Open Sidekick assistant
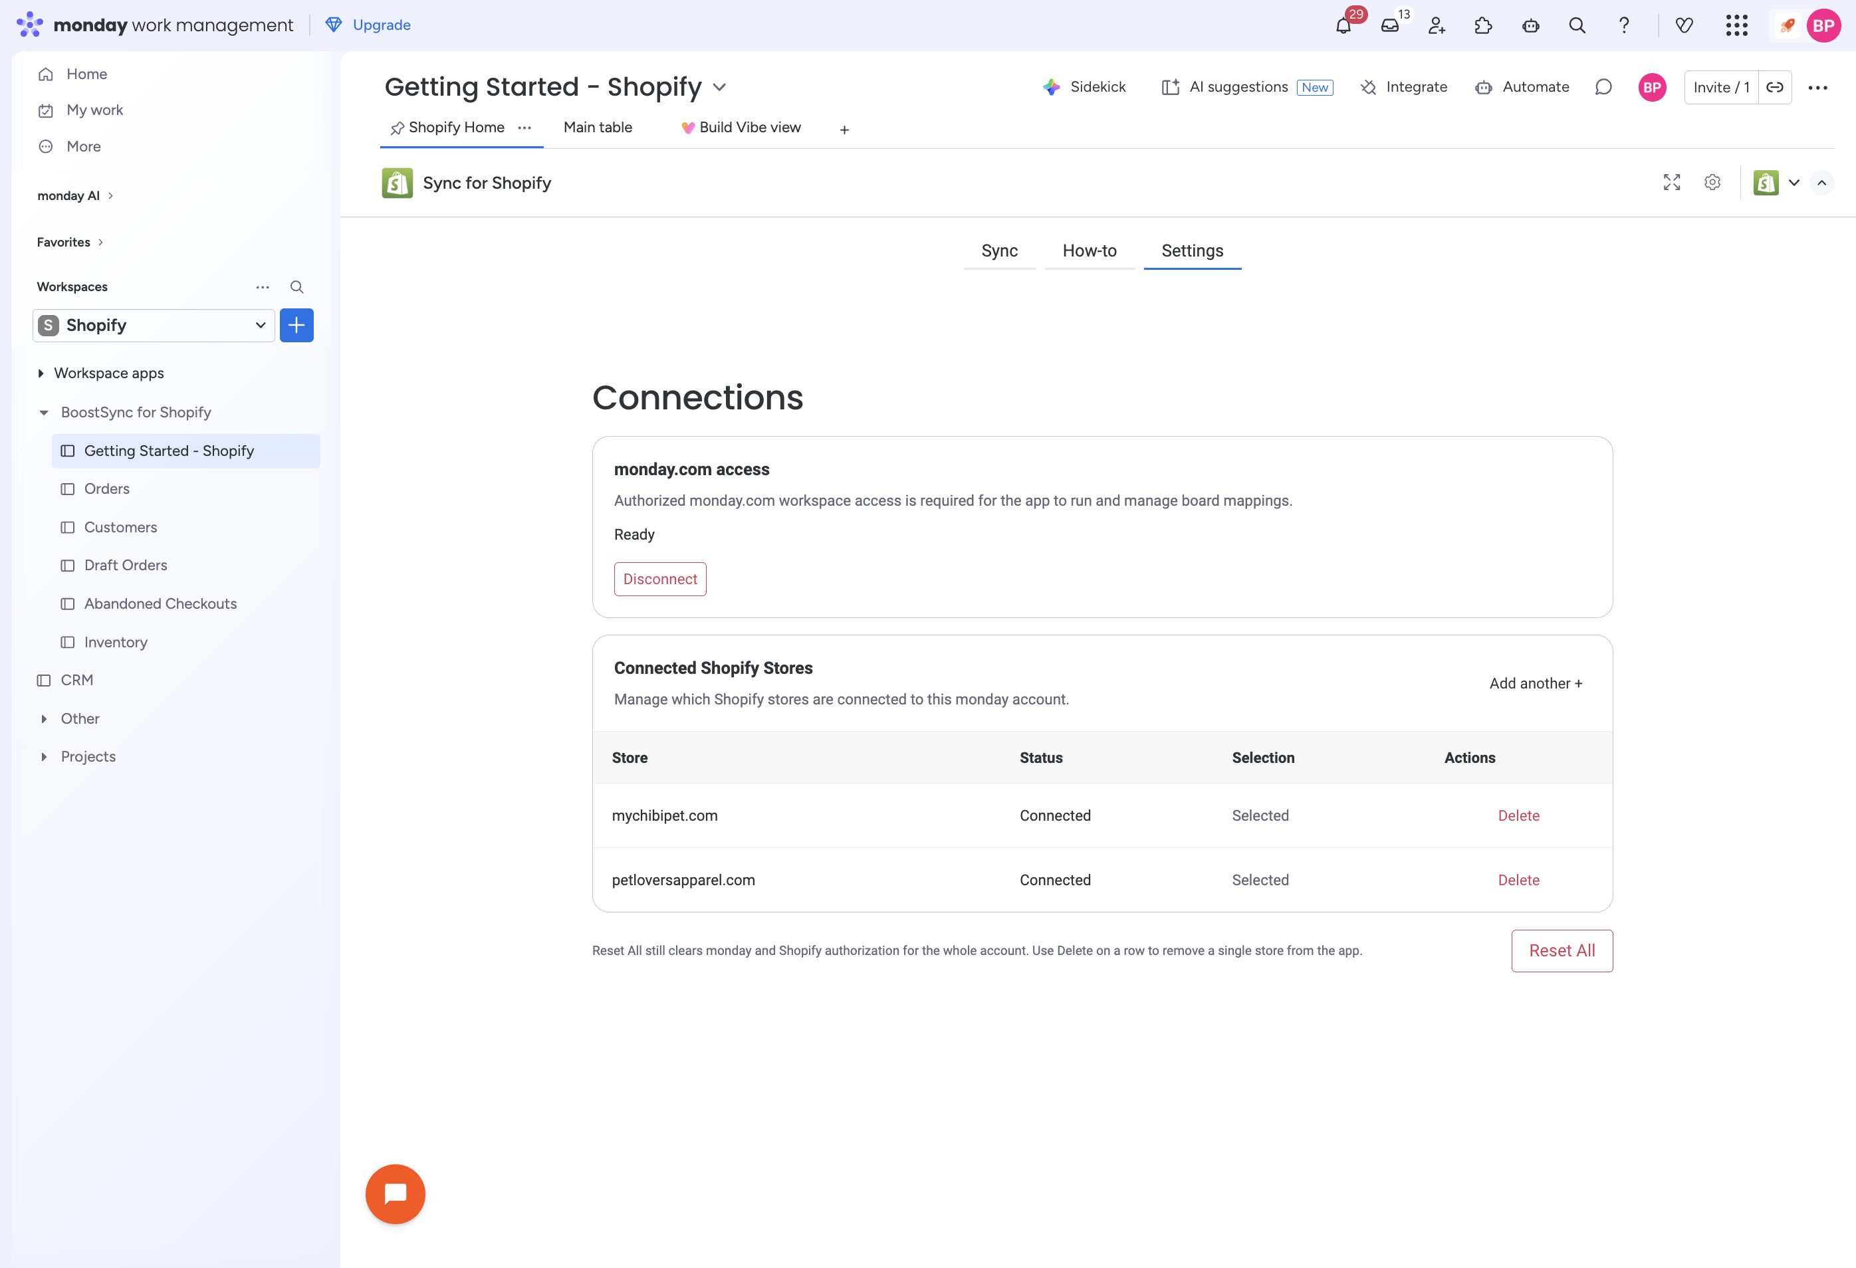 point(1084,87)
